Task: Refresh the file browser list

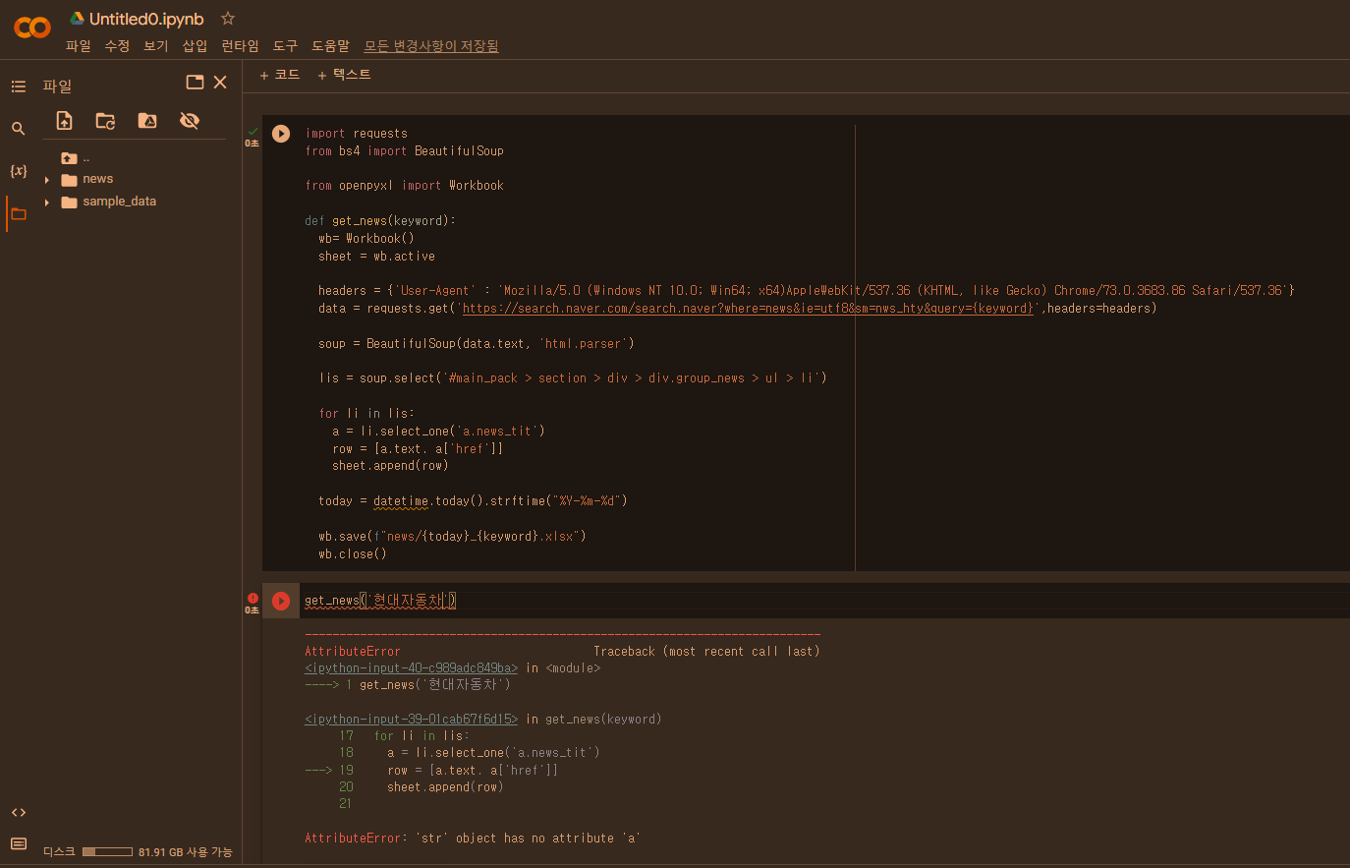Action: pyautogui.click(x=105, y=121)
